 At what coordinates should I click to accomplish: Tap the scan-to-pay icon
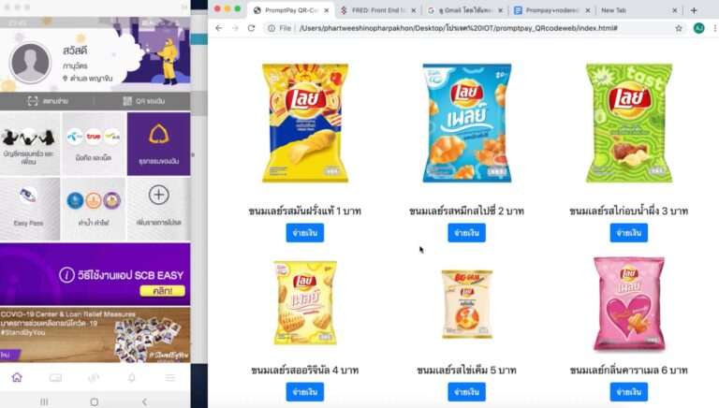[32, 101]
